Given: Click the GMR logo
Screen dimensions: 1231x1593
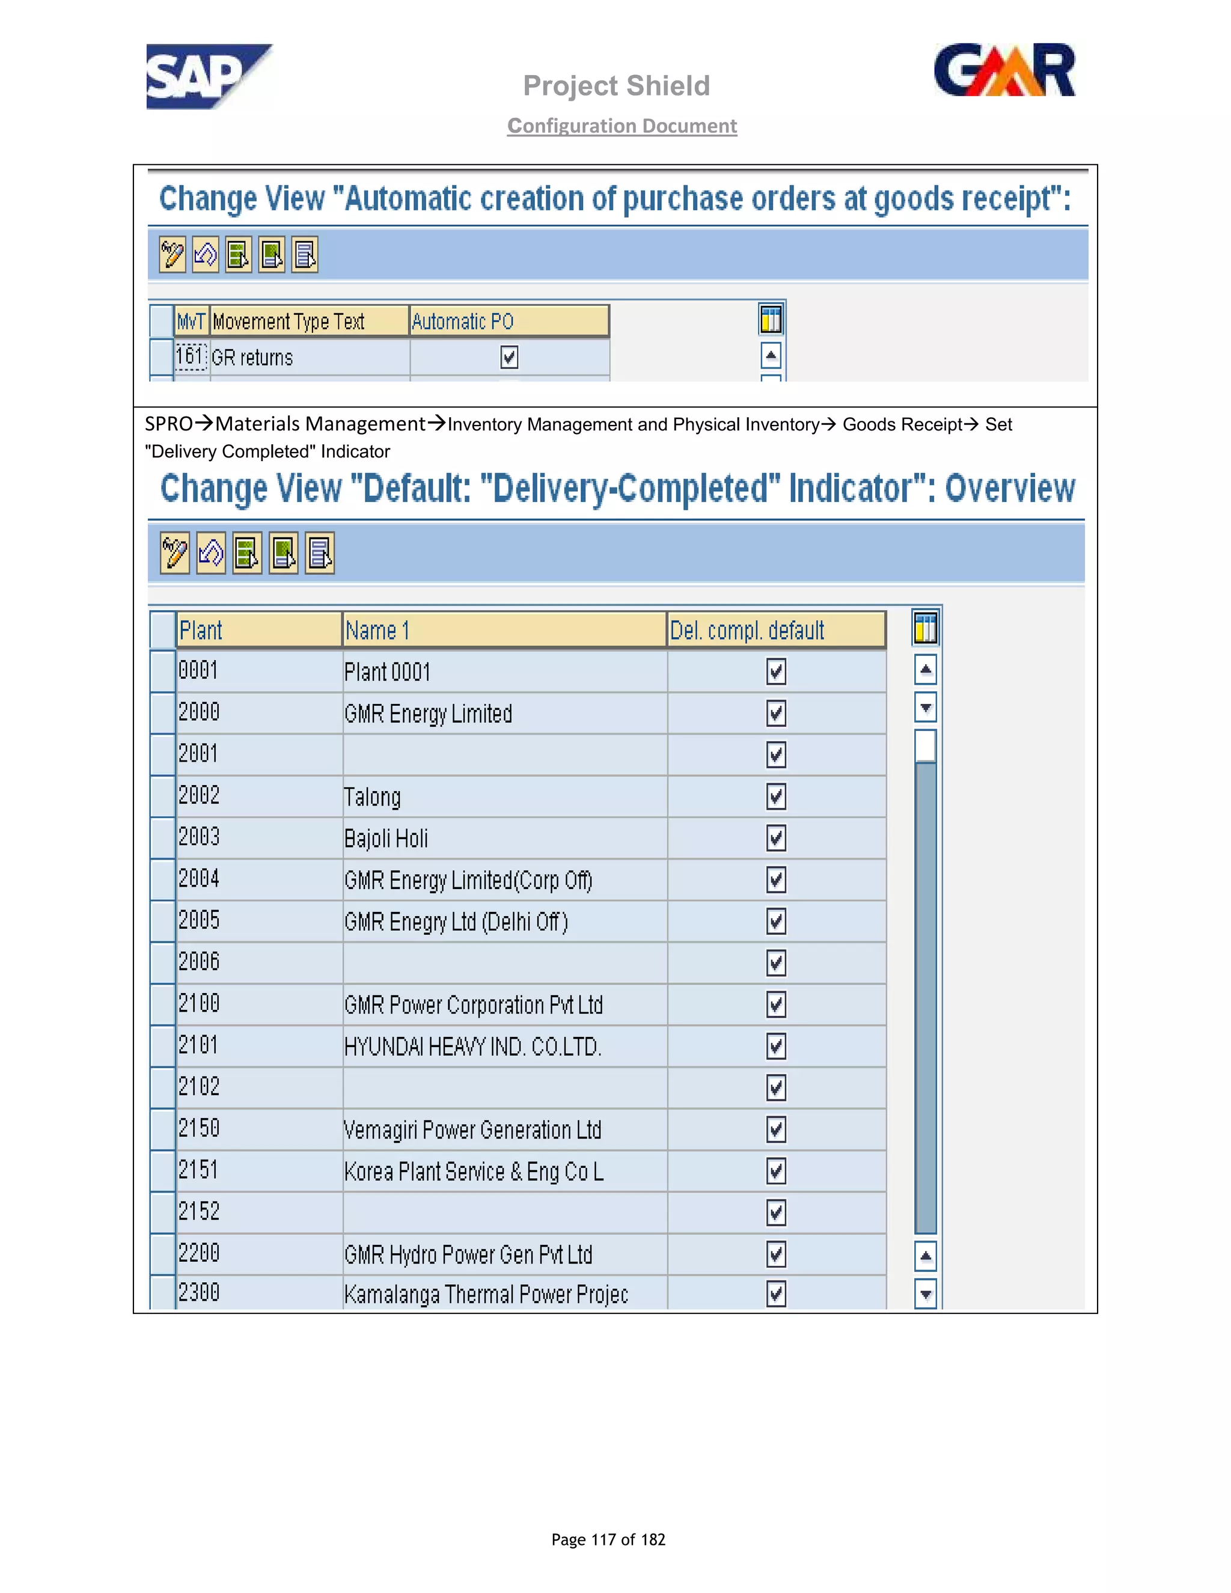Looking at the screenshot, I should (1004, 70).
